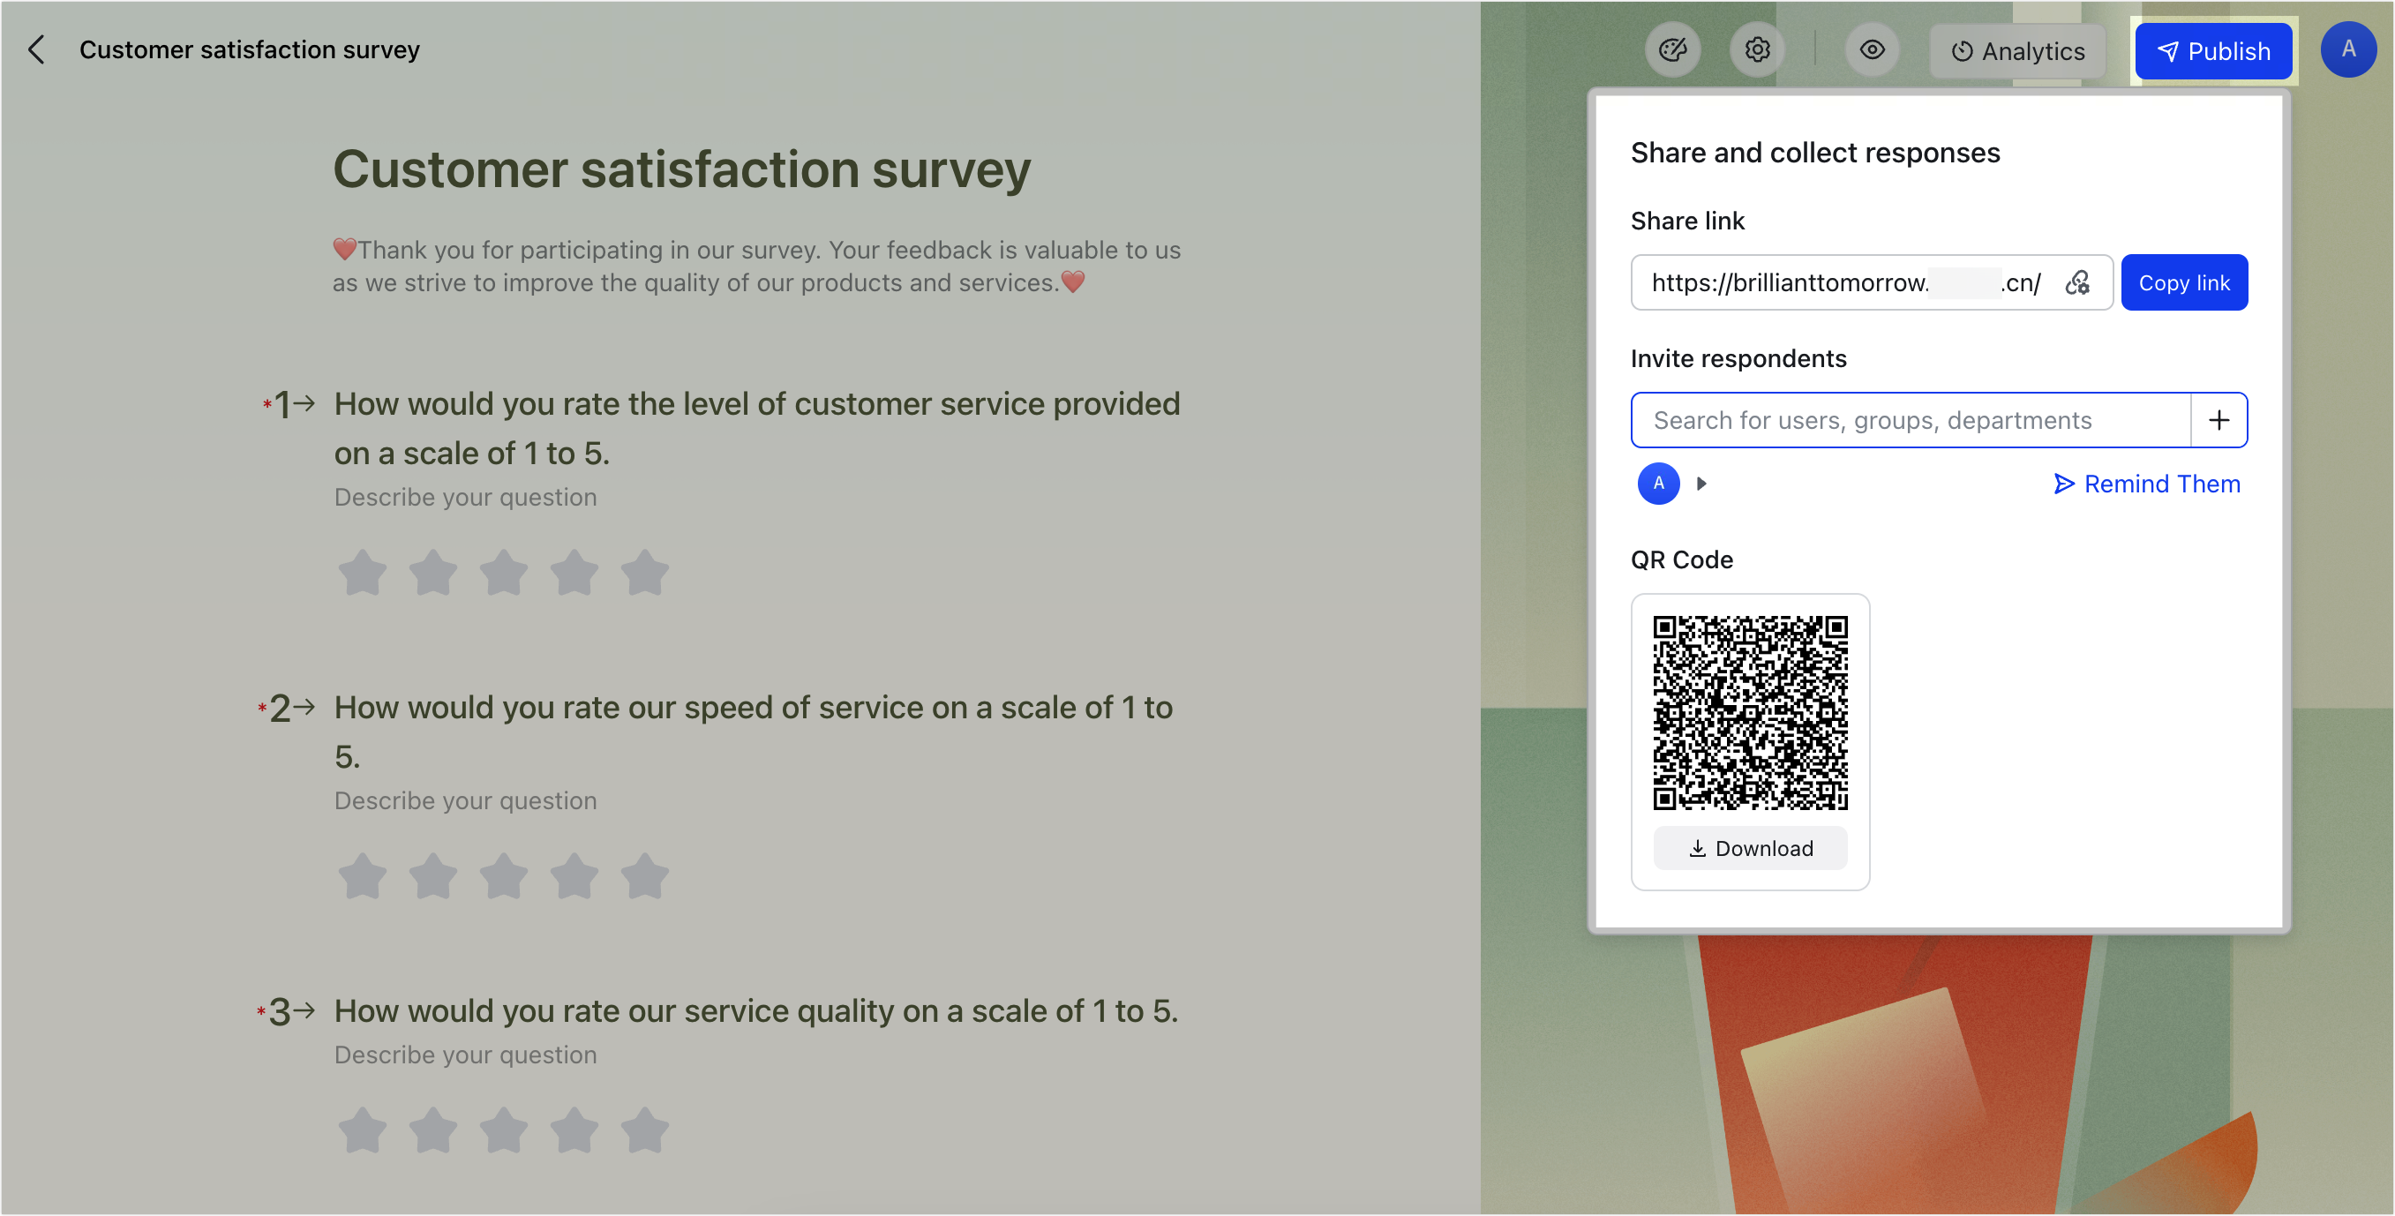
Task: Click link settings icon in share field
Action: tap(2077, 282)
